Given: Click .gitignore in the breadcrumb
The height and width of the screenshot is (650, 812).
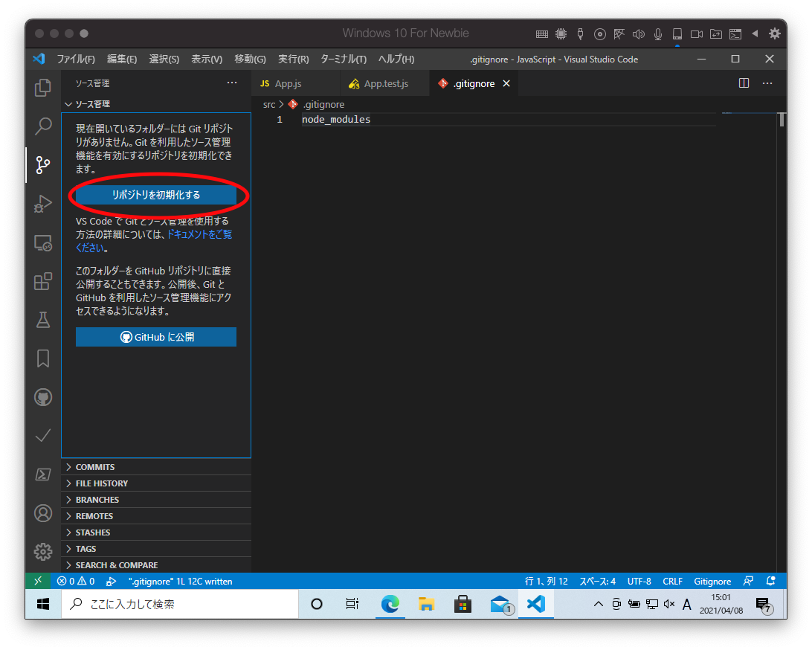Looking at the screenshot, I should (323, 105).
